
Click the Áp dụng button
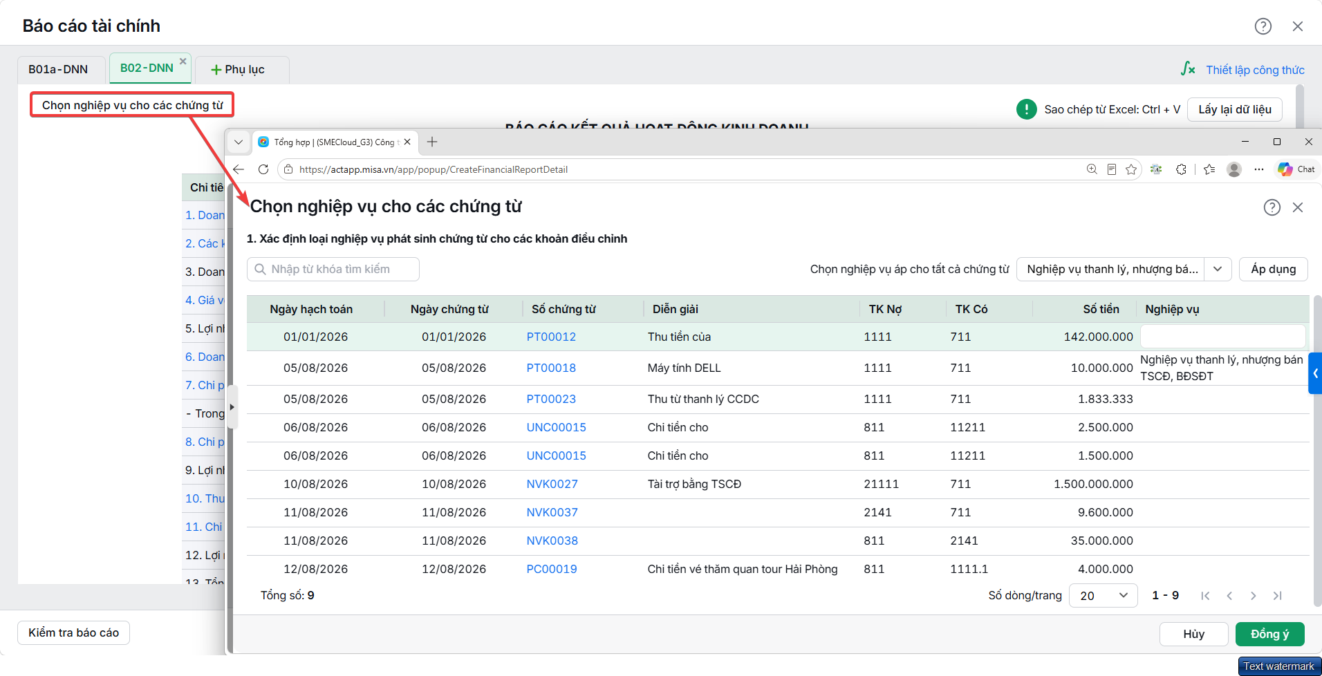point(1273,269)
